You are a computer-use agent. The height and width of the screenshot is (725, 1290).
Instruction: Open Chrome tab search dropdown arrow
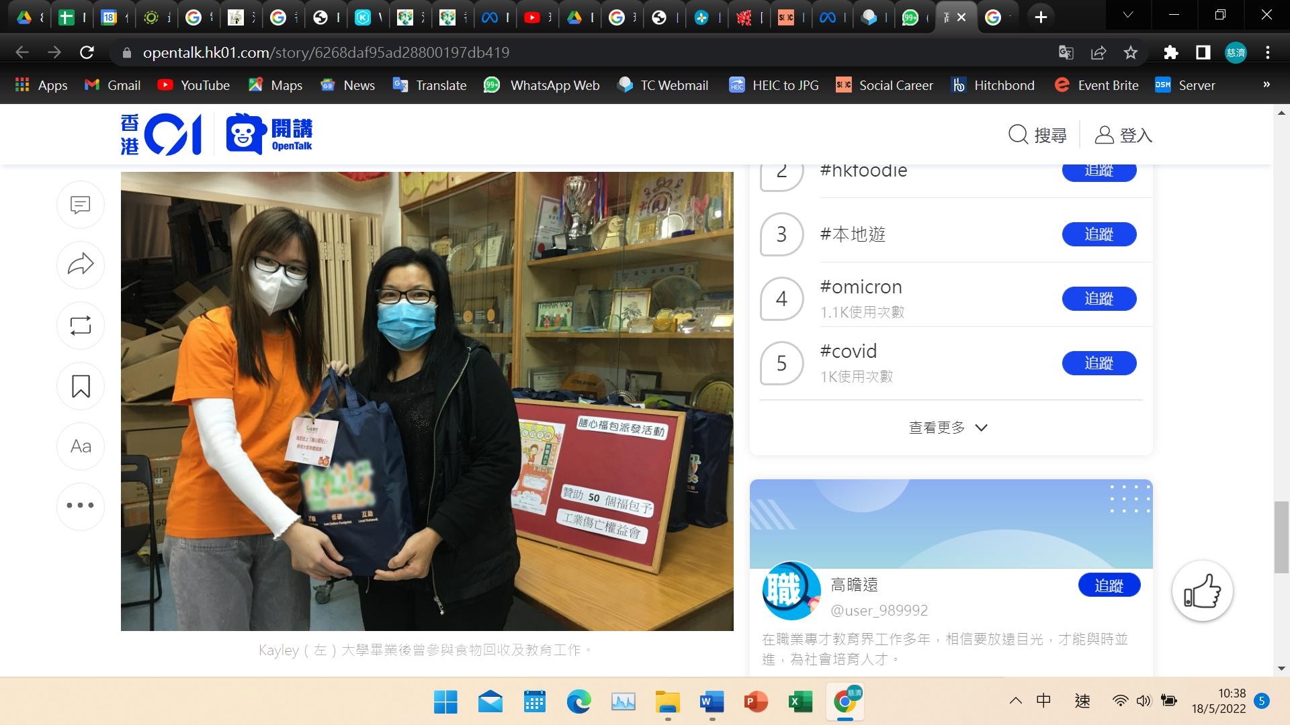click(x=1128, y=15)
